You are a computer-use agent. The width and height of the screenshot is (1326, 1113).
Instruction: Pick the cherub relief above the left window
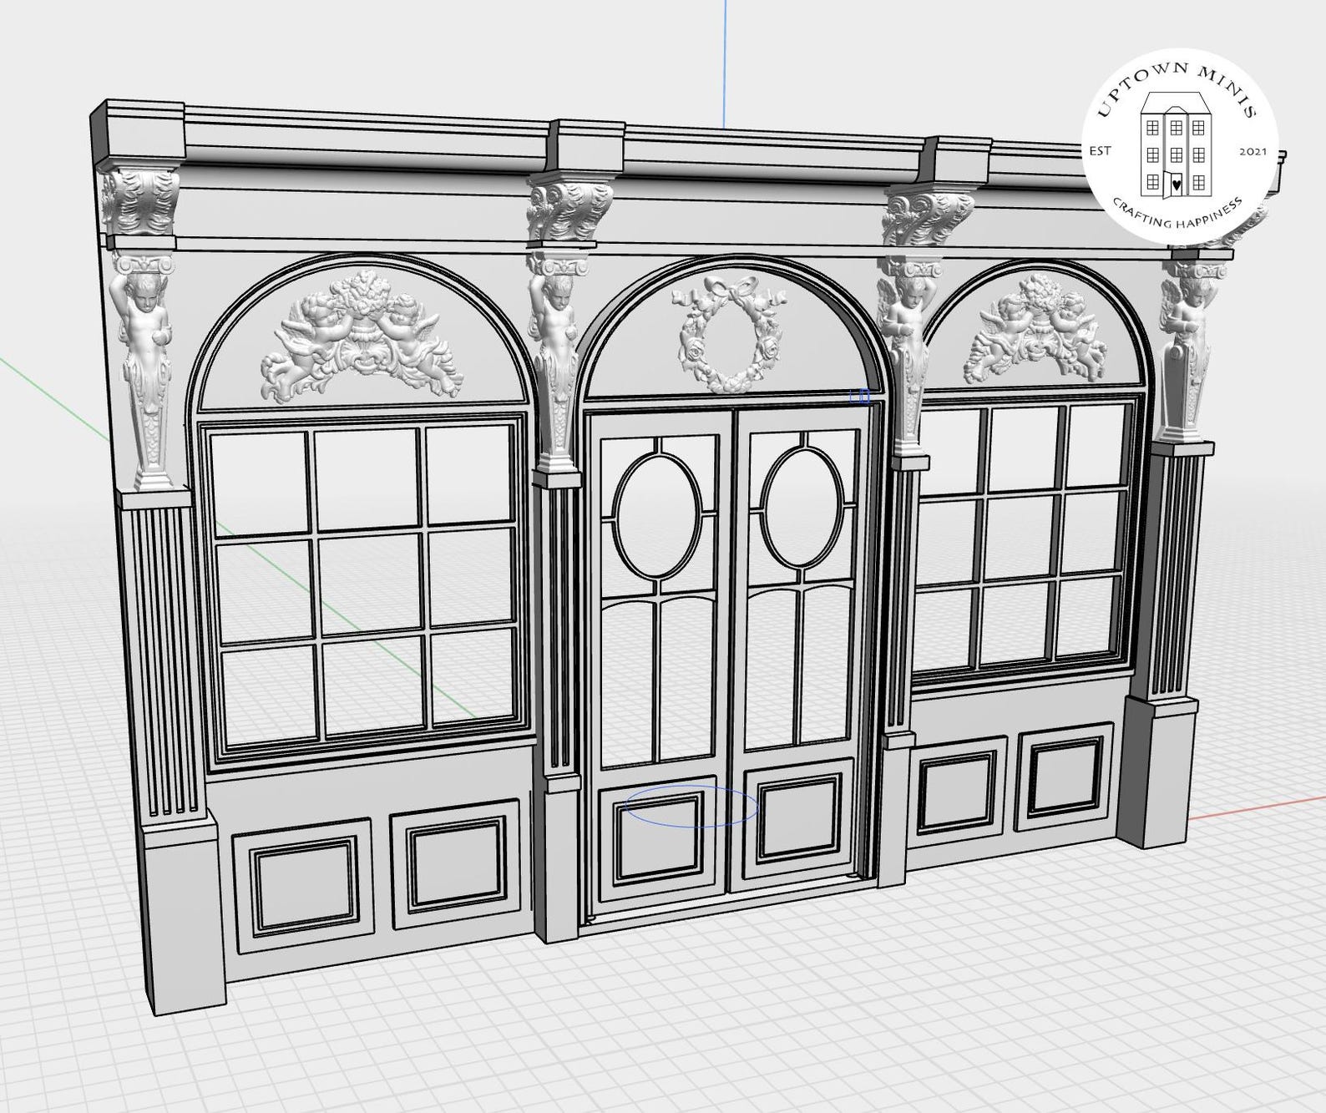click(362, 335)
